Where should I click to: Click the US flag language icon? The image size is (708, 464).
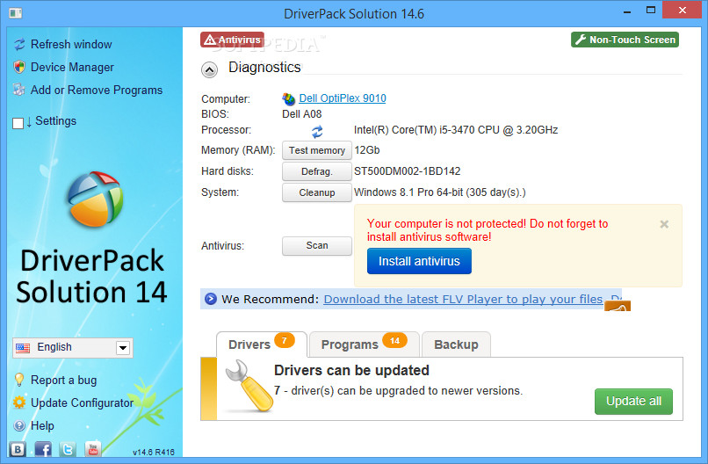coord(23,347)
